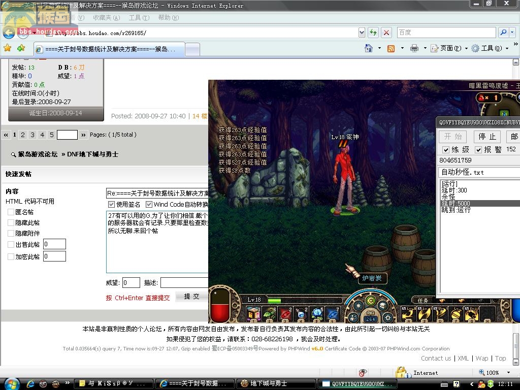
Task: Check the 隐藏附件 option
Action: pyautogui.click(x=11, y=233)
